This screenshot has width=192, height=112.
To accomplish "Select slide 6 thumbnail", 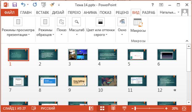I will (167, 54).
